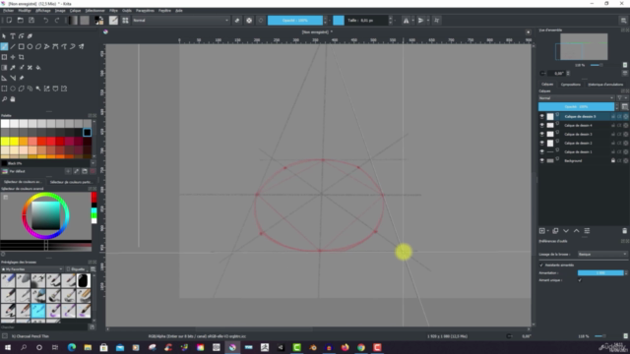Select the Text tool in the toolbox
Screen dimensions: 630x354
(13, 36)
